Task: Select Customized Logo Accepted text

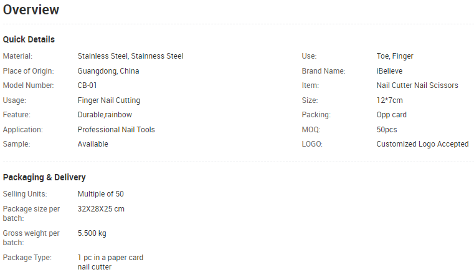Action: (x=422, y=144)
